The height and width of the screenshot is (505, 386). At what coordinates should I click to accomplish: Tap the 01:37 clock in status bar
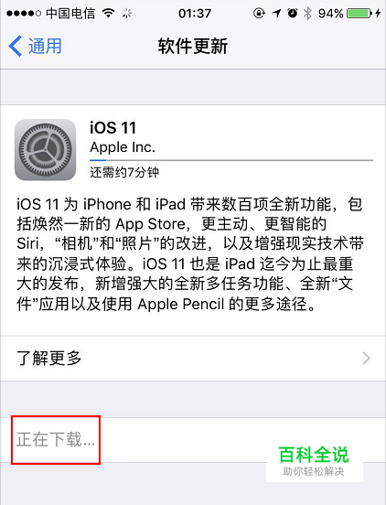pos(195,13)
